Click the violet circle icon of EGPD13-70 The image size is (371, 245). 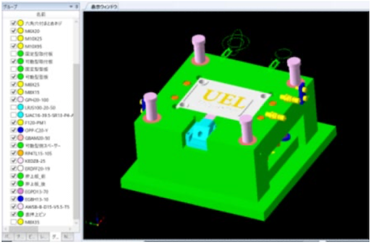point(20,191)
